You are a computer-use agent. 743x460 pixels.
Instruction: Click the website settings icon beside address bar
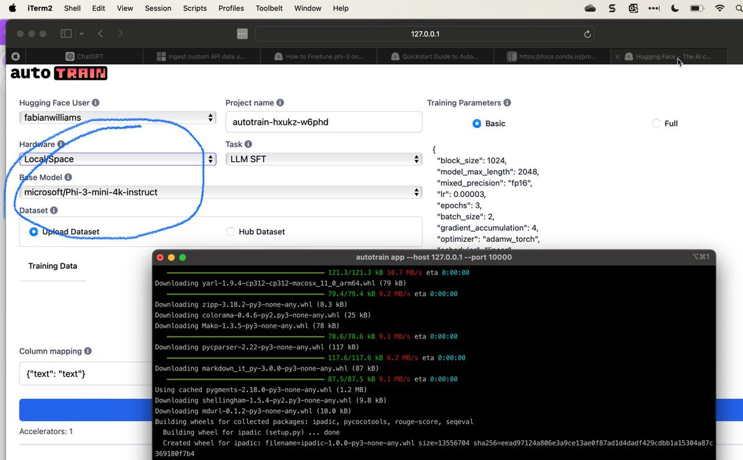242,34
